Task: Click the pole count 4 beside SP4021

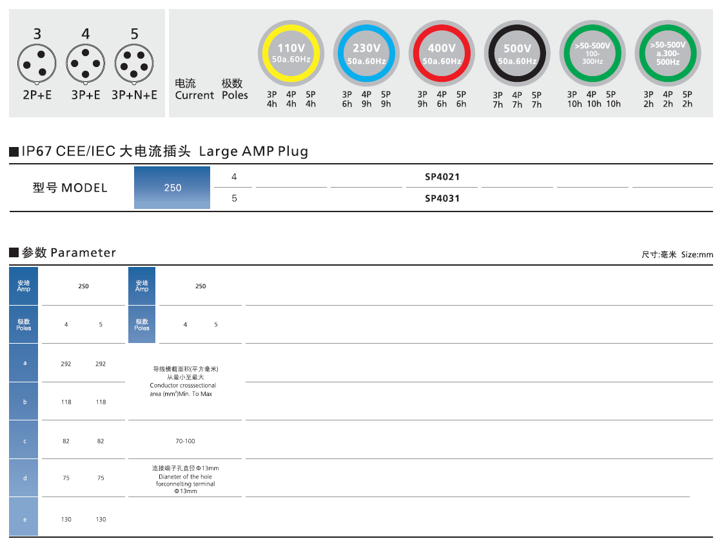Action: tap(234, 177)
